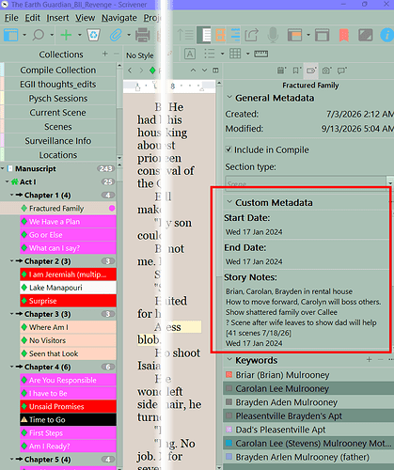This screenshot has height=470, width=394.
Task: Open the Insert menu
Action: [57, 18]
